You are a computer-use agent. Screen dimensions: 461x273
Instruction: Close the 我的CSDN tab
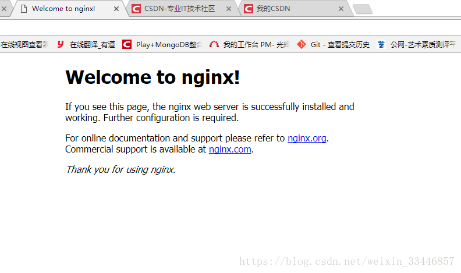[341, 9]
